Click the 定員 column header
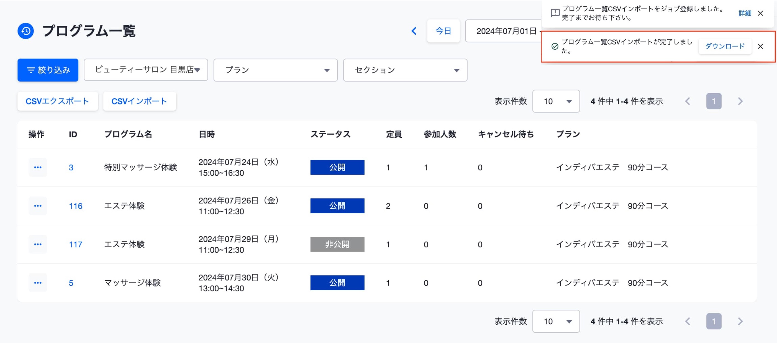This screenshot has width=777, height=344. pyautogui.click(x=394, y=134)
